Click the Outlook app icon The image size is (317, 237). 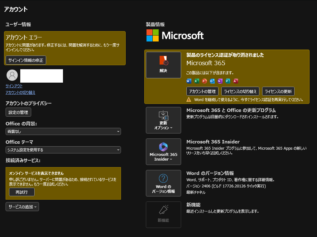click(x=212, y=81)
